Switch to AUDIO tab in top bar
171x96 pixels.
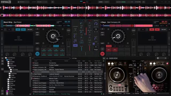pyautogui.click(x=100, y=2)
